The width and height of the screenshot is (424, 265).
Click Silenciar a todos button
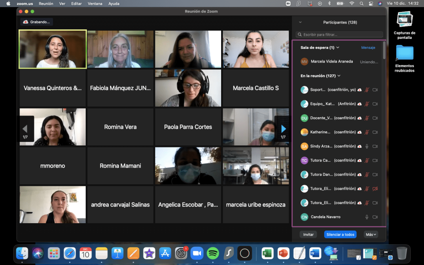[x=340, y=234]
